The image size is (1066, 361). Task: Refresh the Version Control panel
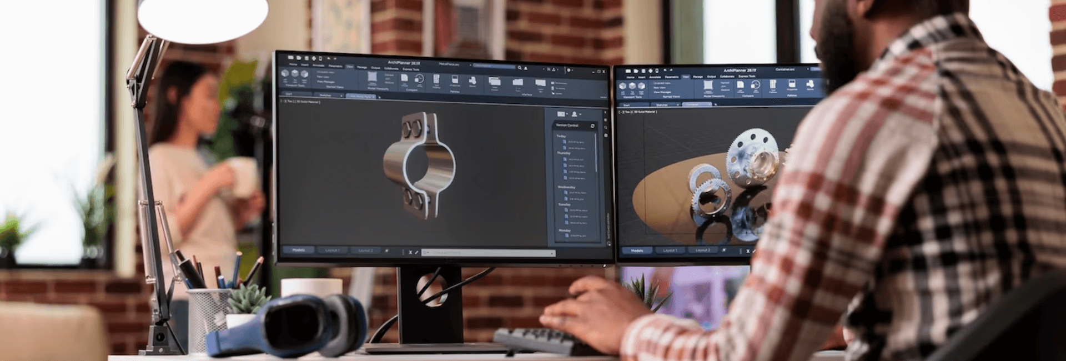pos(592,126)
